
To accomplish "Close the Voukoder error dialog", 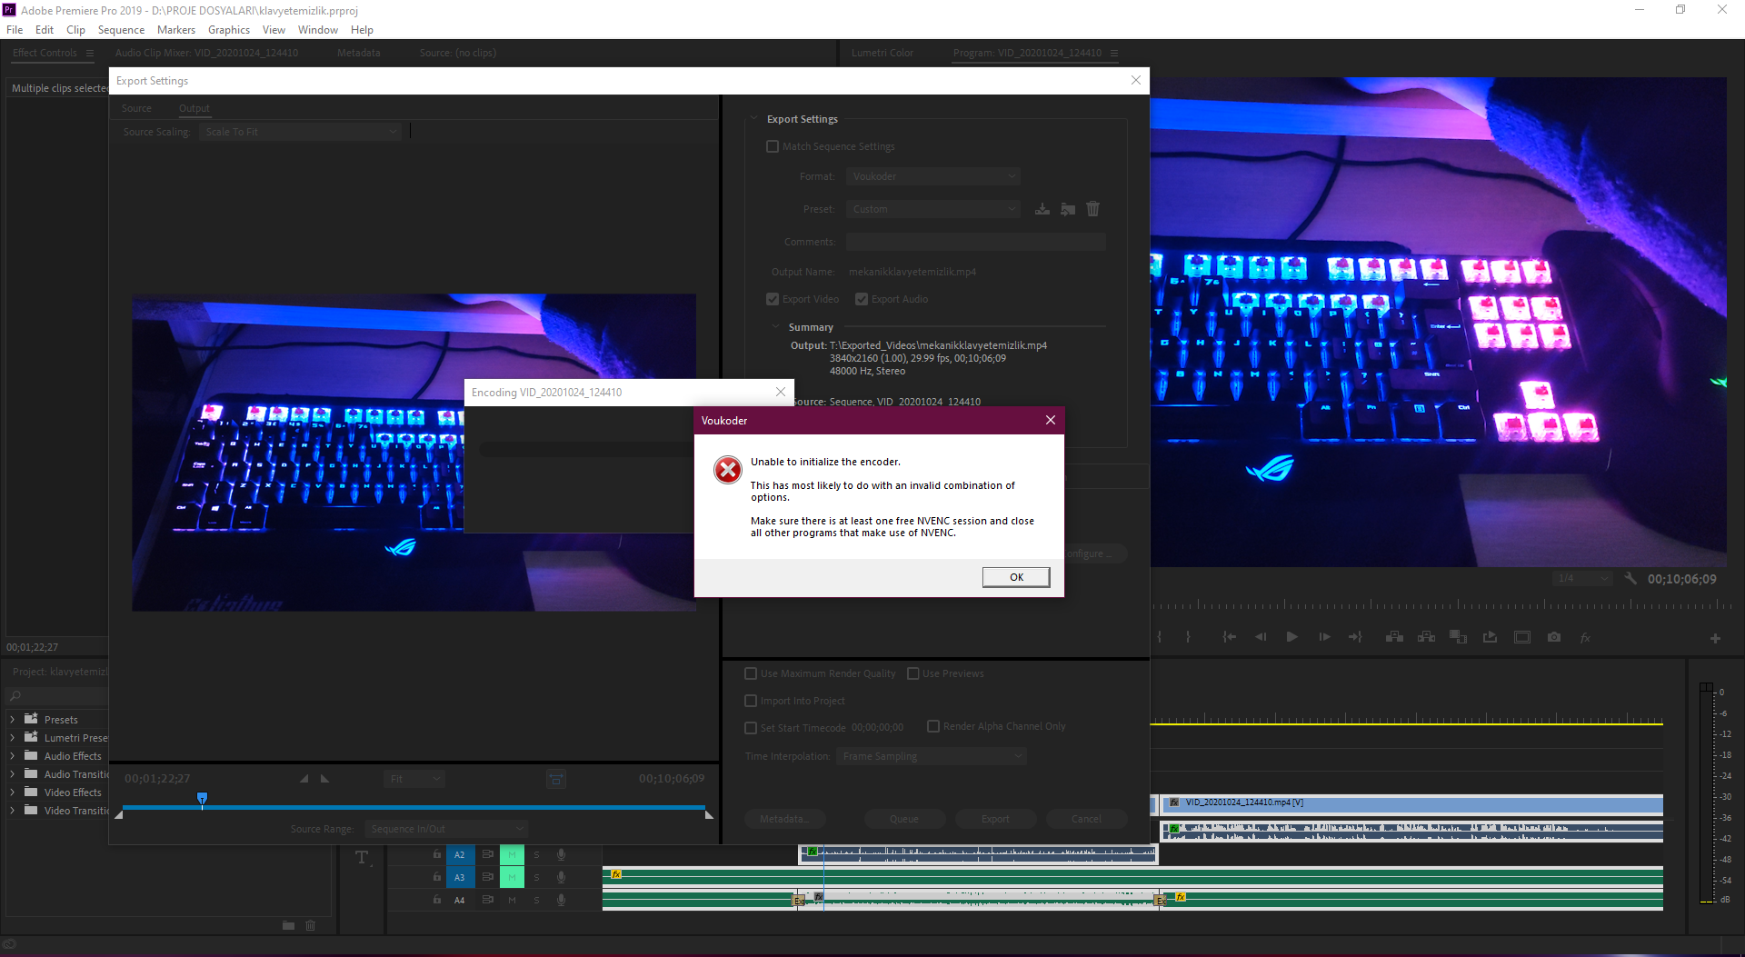I will click(1050, 420).
